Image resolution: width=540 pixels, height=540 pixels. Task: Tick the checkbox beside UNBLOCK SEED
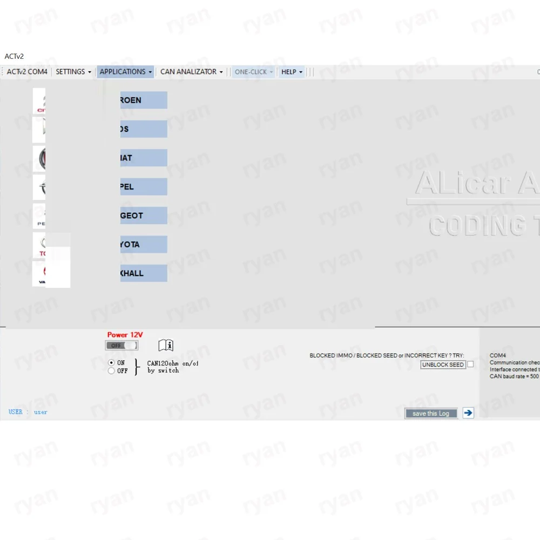click(x=470, y=364)
